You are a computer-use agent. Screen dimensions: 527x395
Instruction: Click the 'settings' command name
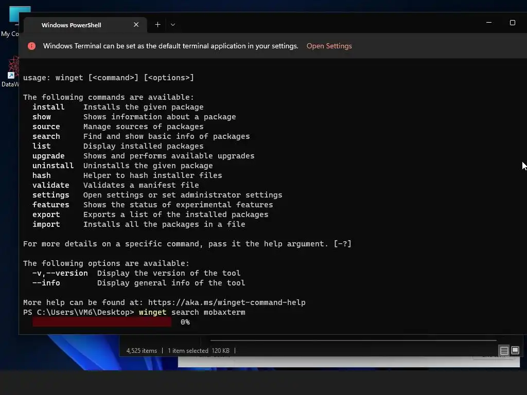(51, 195)
